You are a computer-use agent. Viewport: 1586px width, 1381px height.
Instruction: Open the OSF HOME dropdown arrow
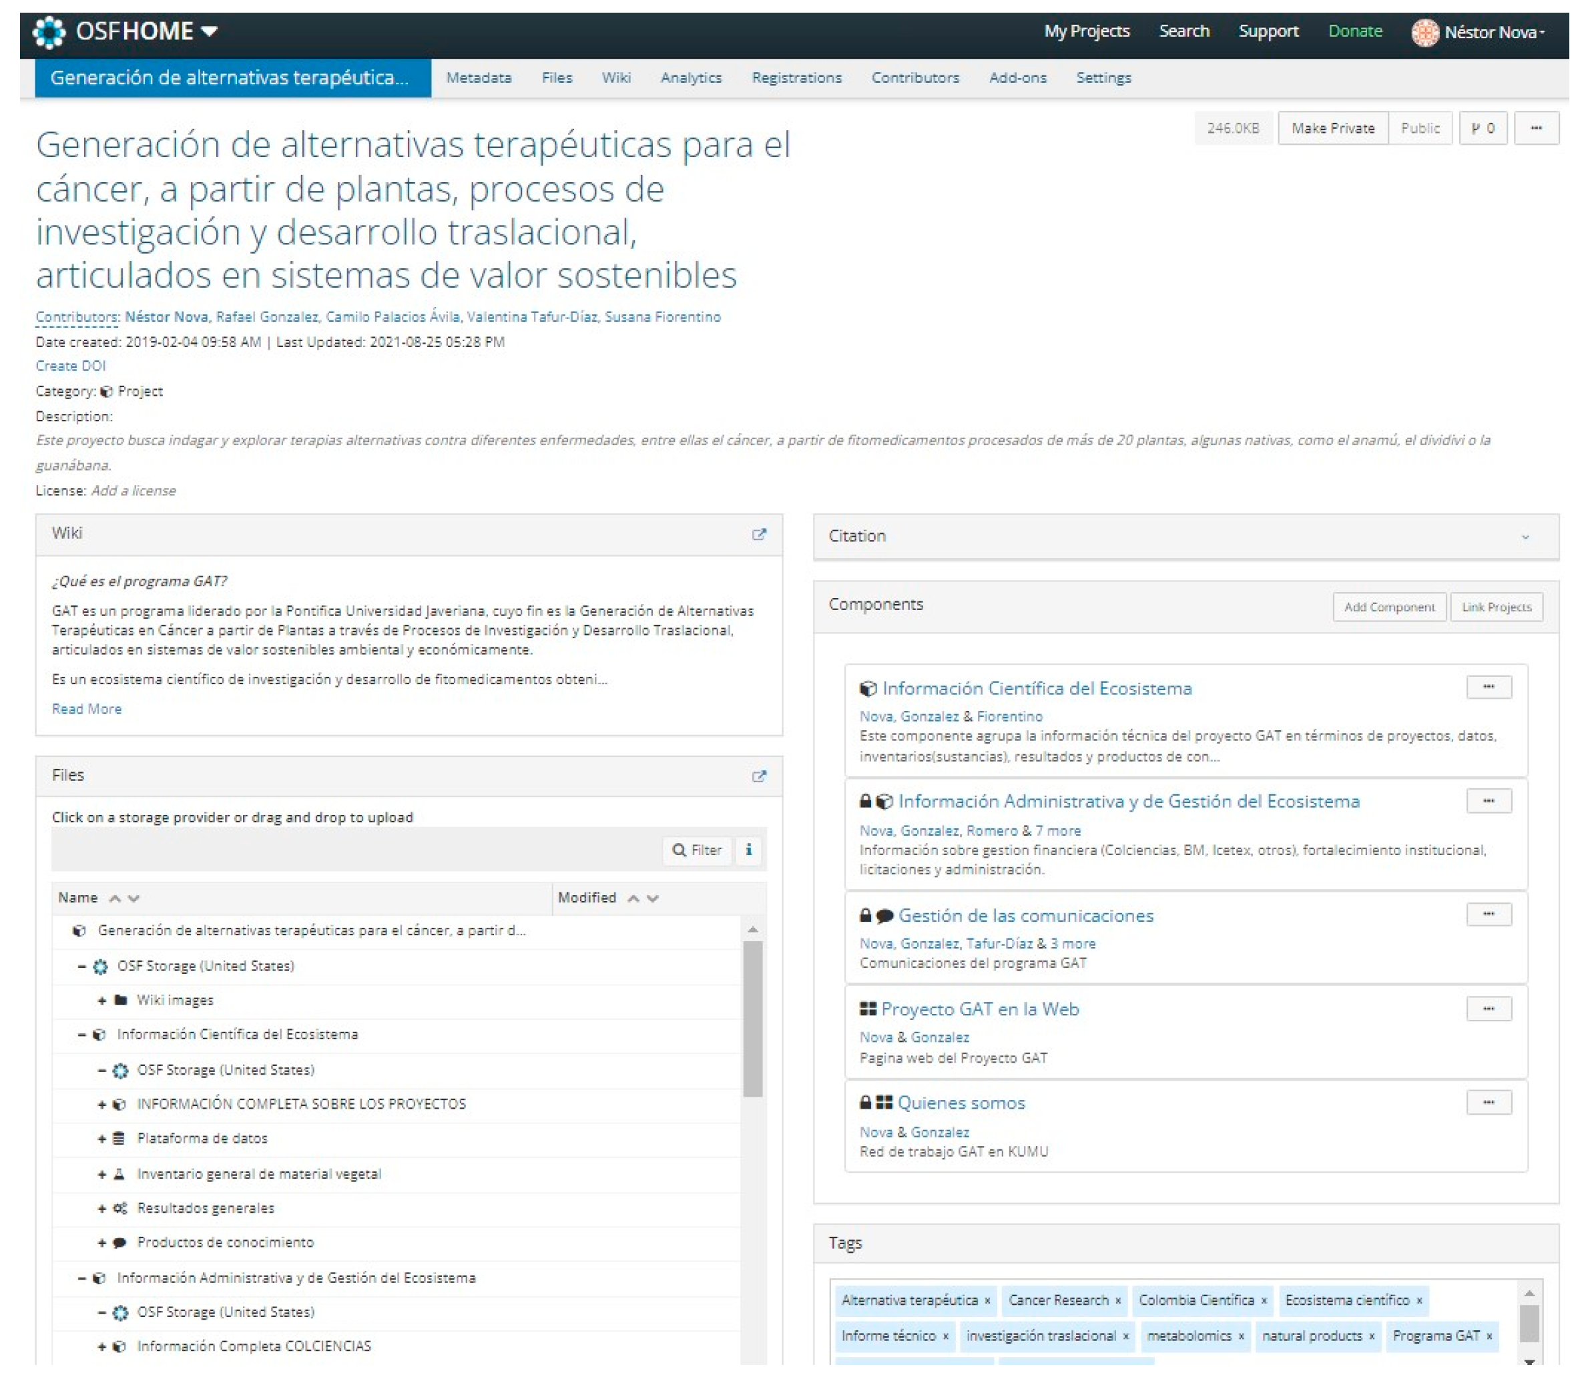209,31
